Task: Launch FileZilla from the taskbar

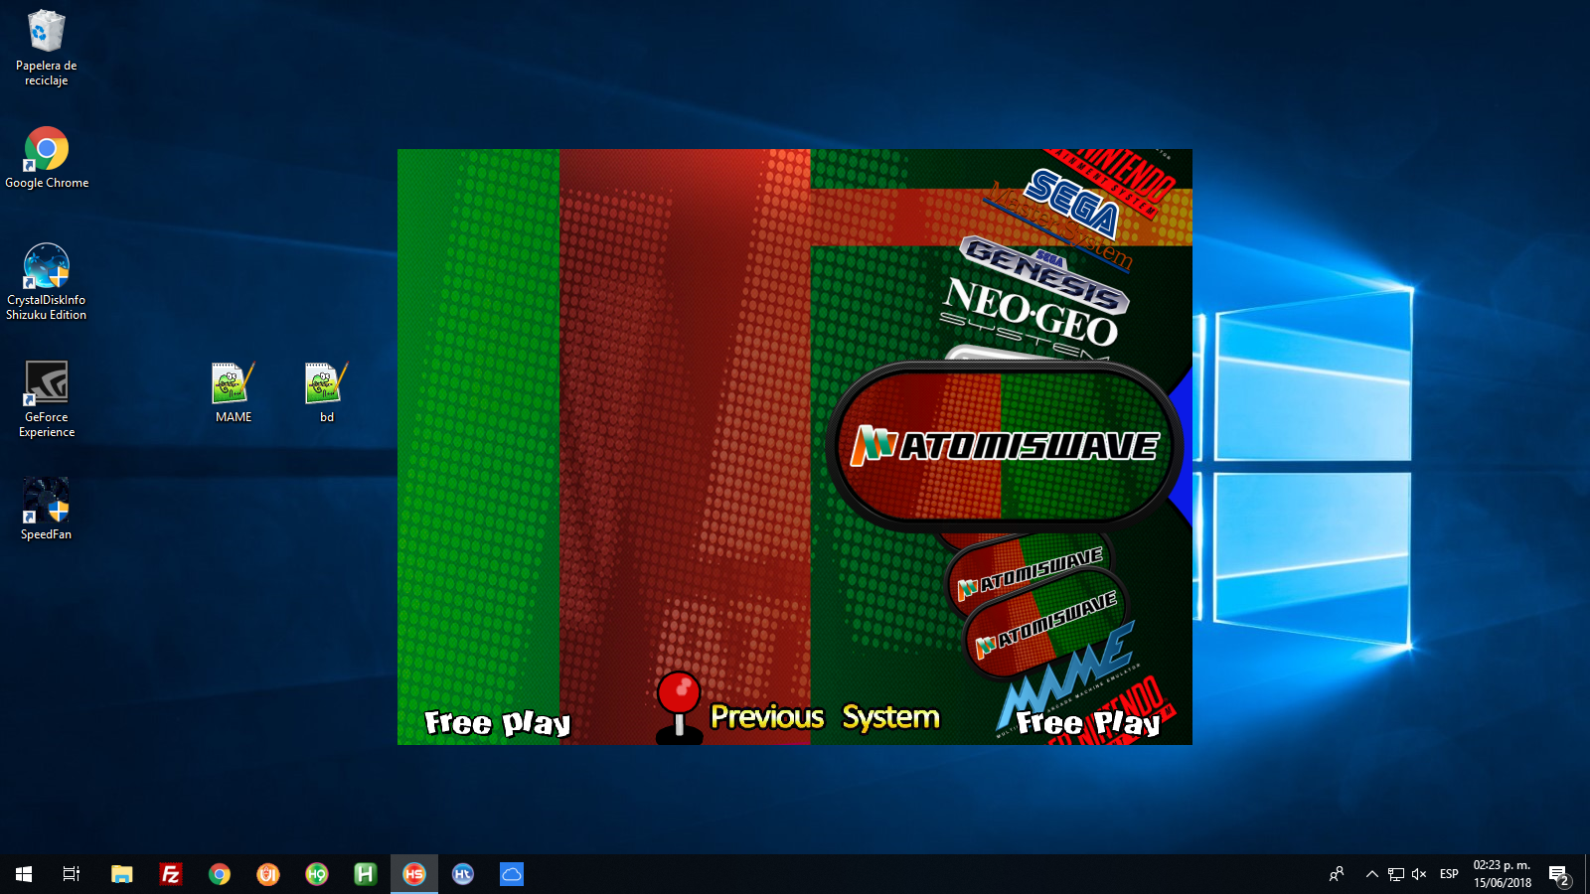Action: tap(170, 874)
